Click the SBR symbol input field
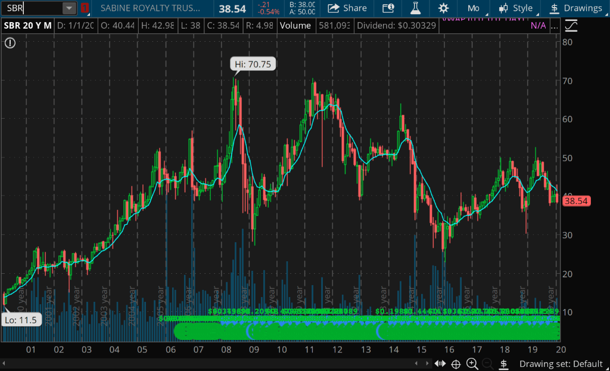Image resolution: width=610 pixels, height=371 pixels. point(32,8)
